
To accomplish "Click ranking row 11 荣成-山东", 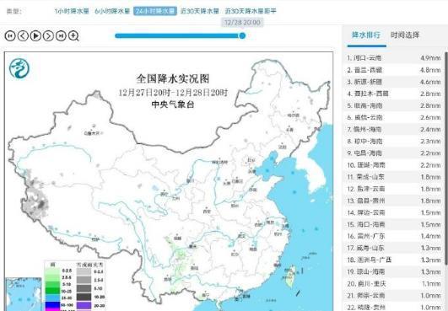I will pos(394,177).
